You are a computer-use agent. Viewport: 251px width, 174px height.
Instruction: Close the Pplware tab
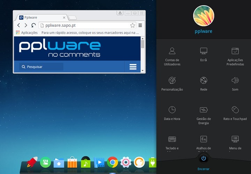(x=64, y=18)
